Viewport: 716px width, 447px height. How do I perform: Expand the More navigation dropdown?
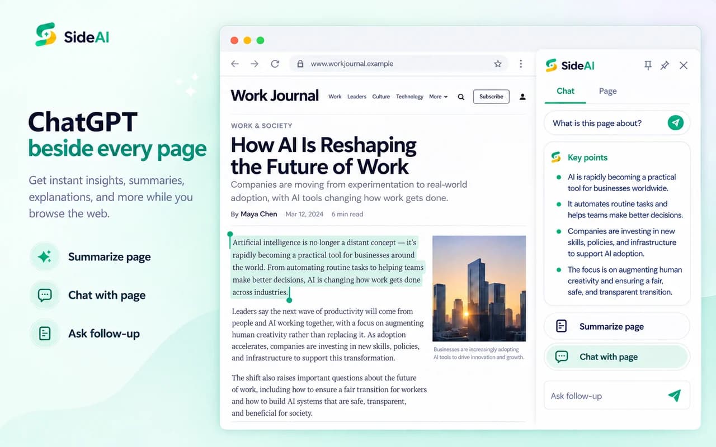(438, 97)
